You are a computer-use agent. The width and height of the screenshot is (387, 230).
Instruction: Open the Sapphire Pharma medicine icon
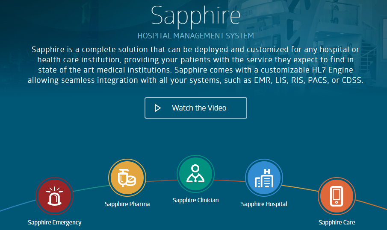[x=127, y=178]
